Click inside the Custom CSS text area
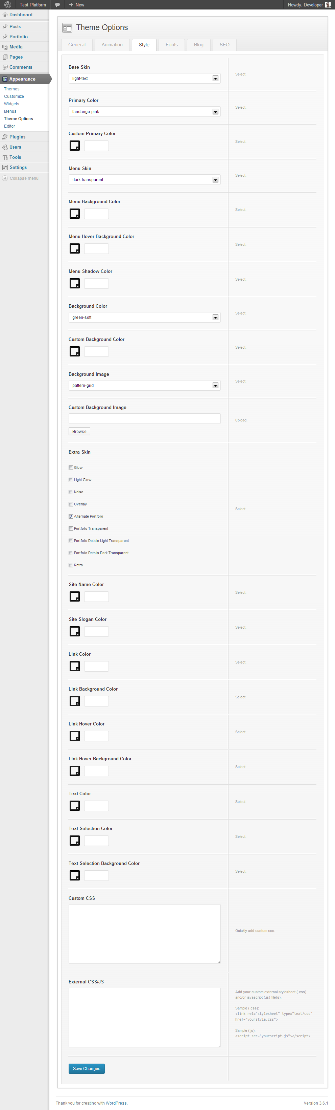335x1110 pixels. pos(144,933)
